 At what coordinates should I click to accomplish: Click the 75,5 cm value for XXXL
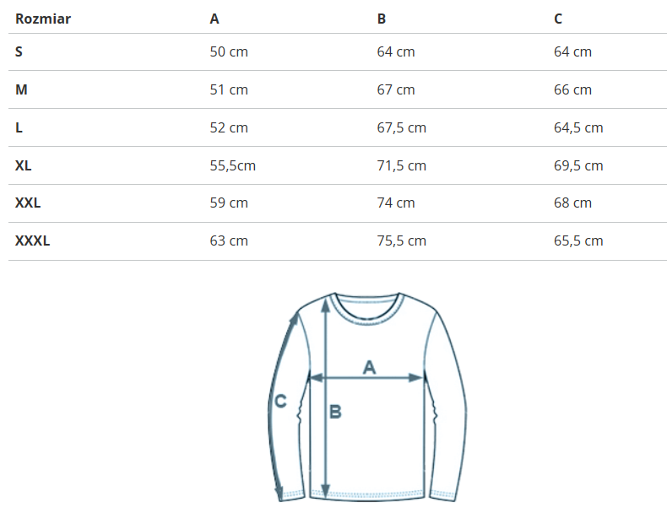401,240
